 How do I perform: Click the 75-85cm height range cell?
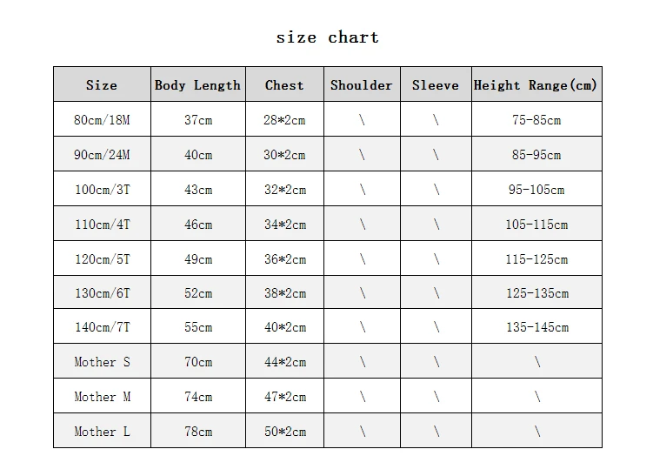click(536, 119)
